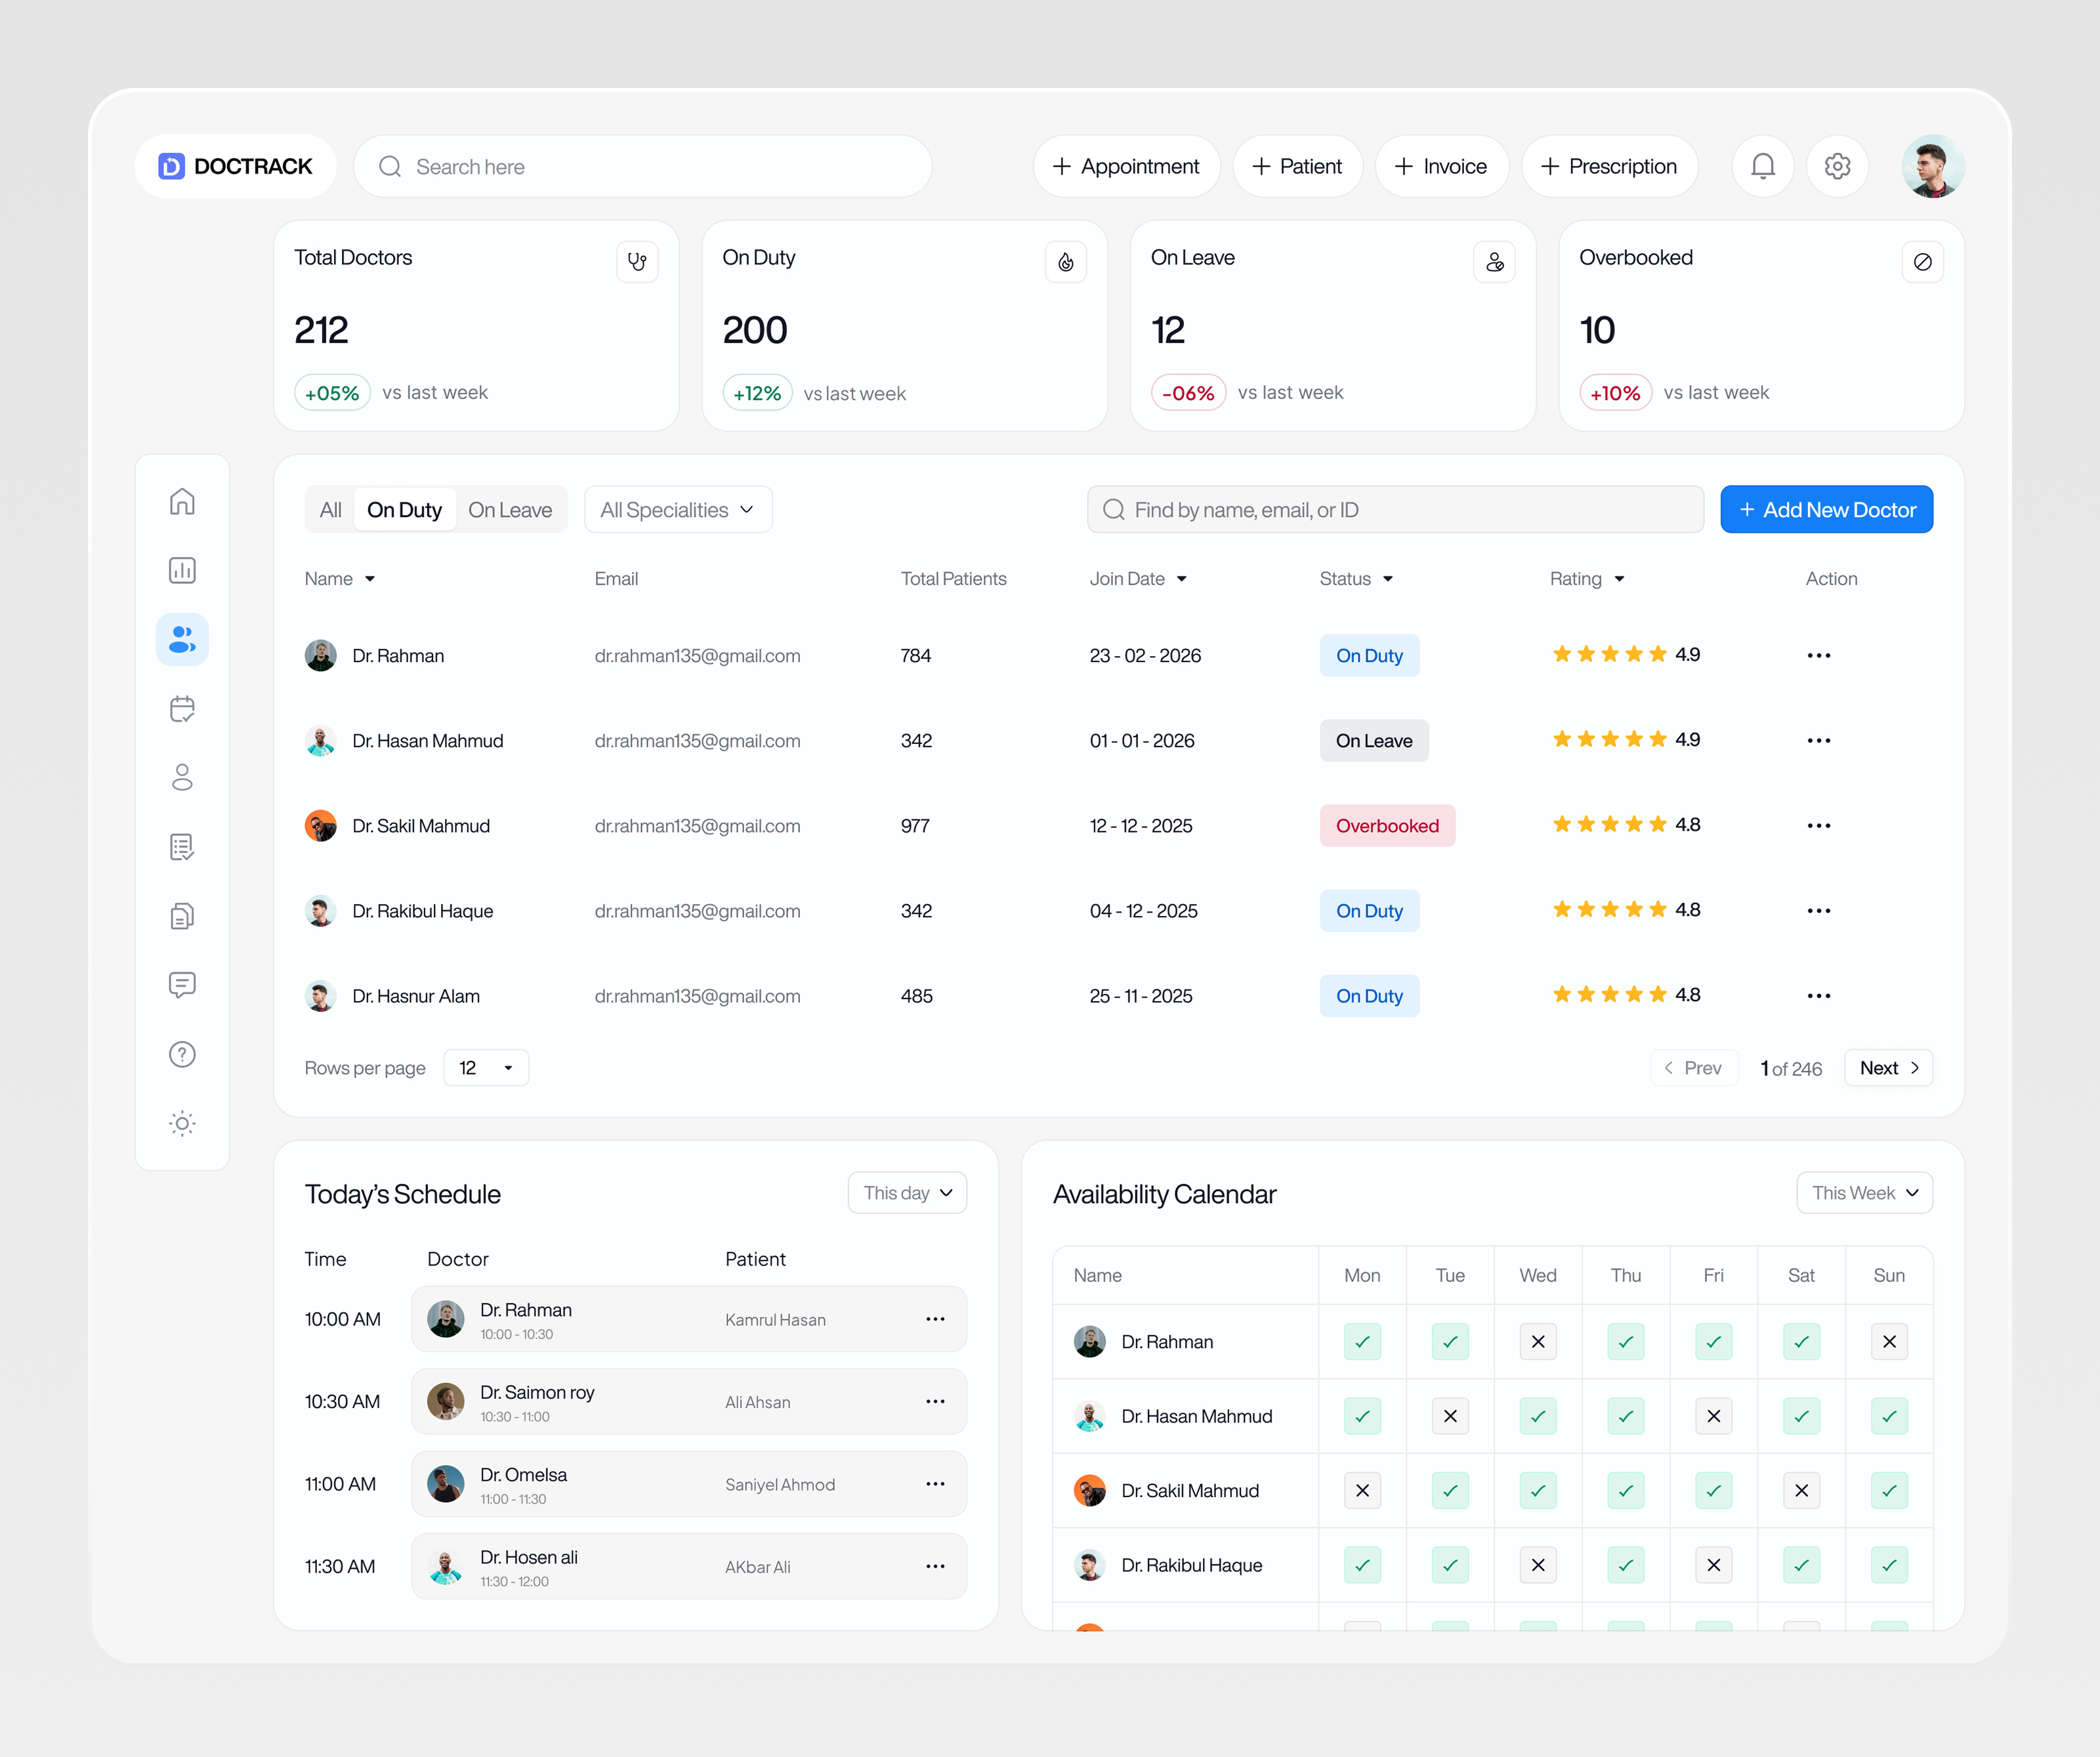Toggle light mode using the sun icon
Screen dimensions: 2100x1757
pos(182,1123)
